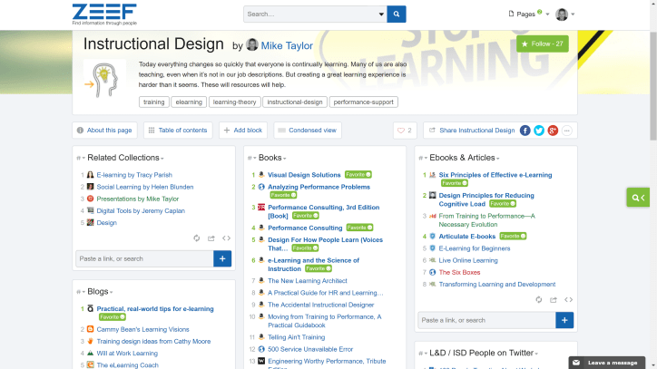Share page on Twitter

pos(539,131)
